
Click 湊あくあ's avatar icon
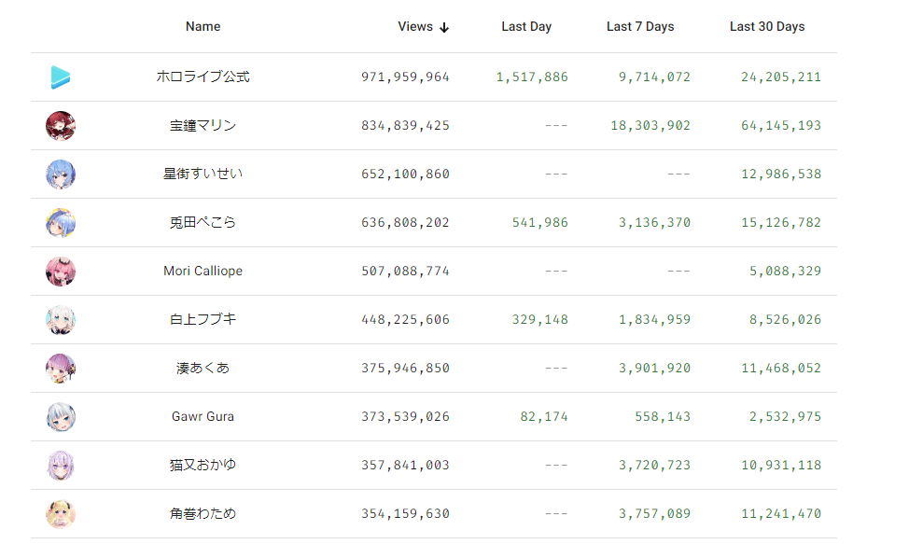[61, 369]
